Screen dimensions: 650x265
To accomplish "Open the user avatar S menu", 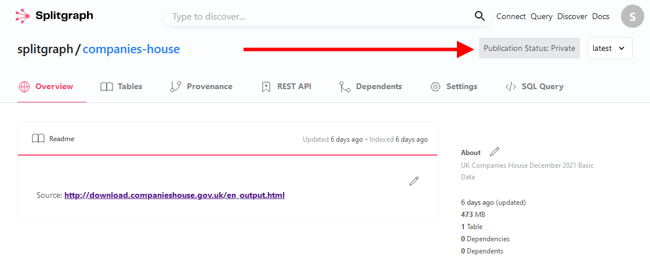I will point(632,17).
